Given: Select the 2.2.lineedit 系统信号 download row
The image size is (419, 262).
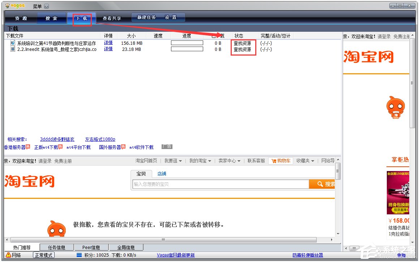Looking at the screenshot, I should pyautogui.click(x=57, y=49).
